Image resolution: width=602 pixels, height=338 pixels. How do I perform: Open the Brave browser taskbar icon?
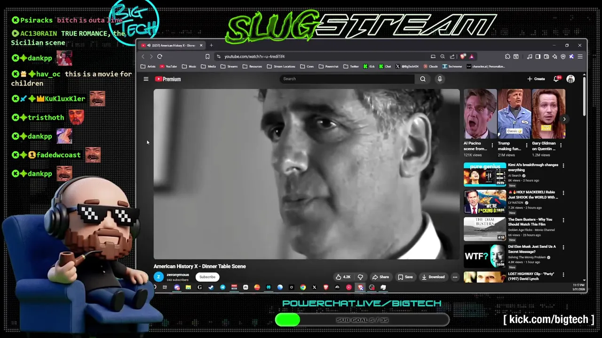pyautogui.click(x=326, y=287)
